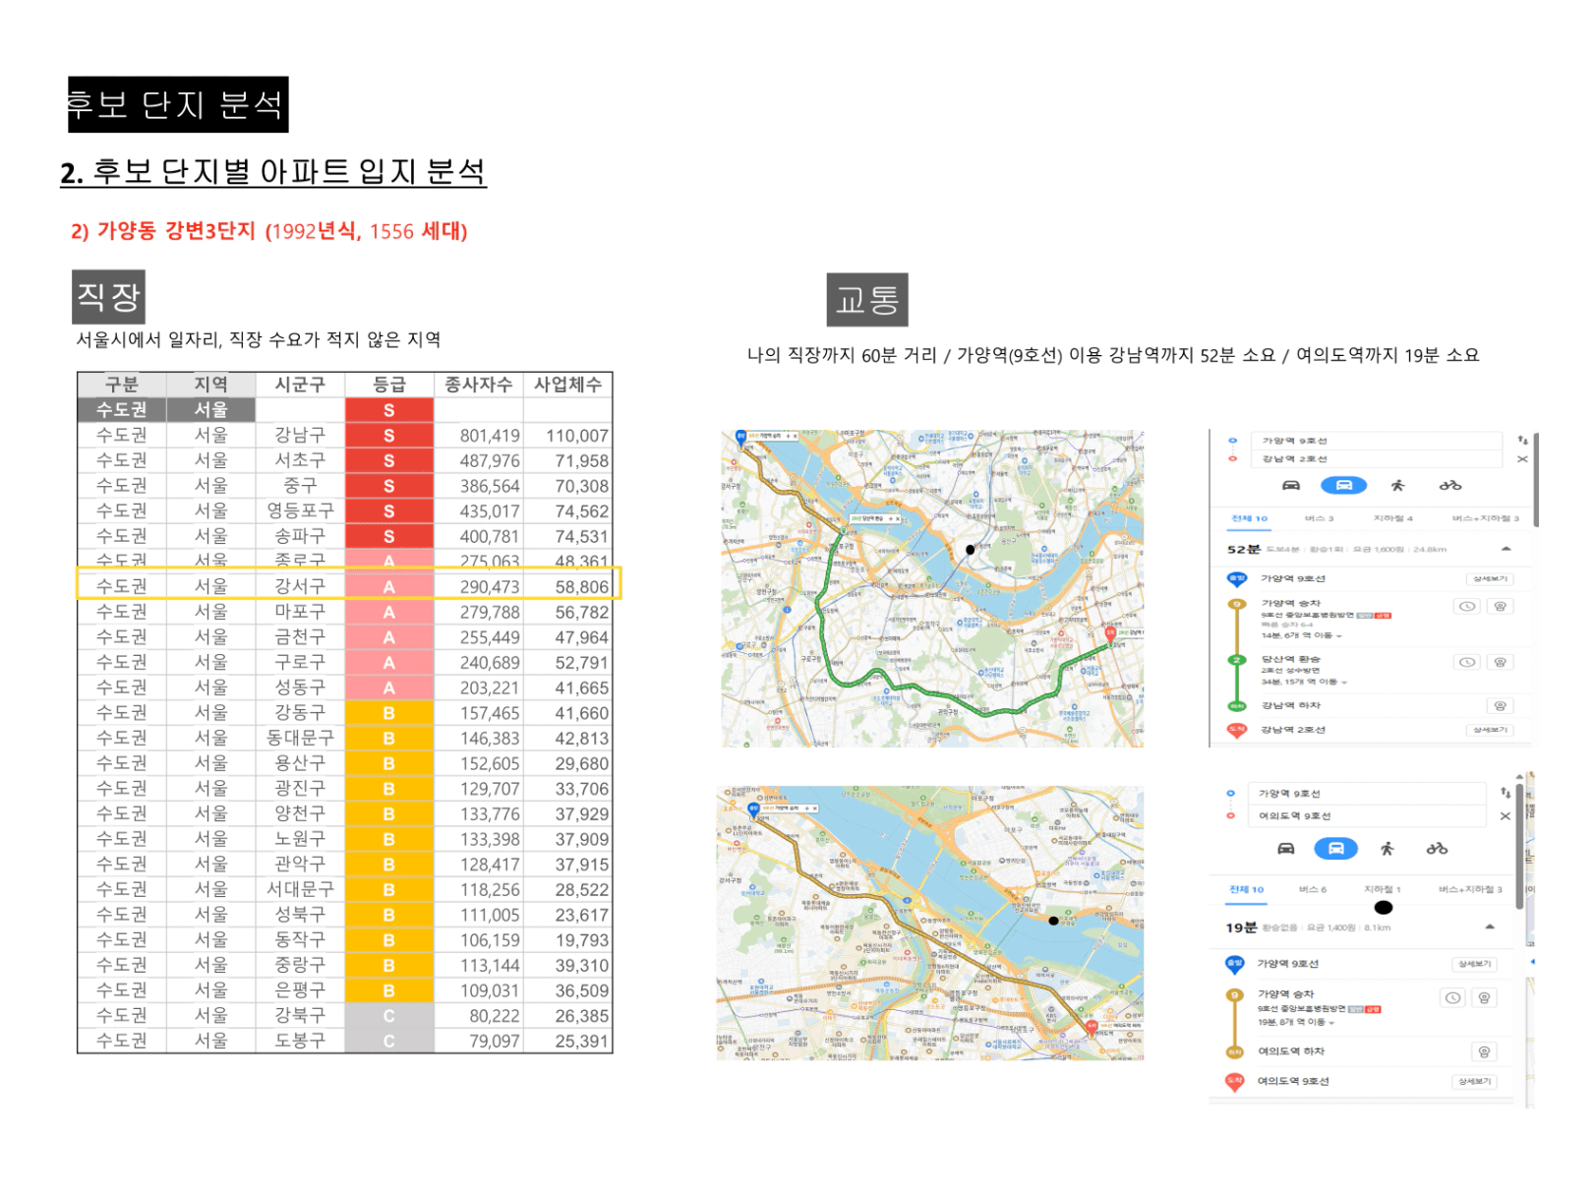
Task: Open street view for 당산역 환승
Action: [x=1500, y=662]
